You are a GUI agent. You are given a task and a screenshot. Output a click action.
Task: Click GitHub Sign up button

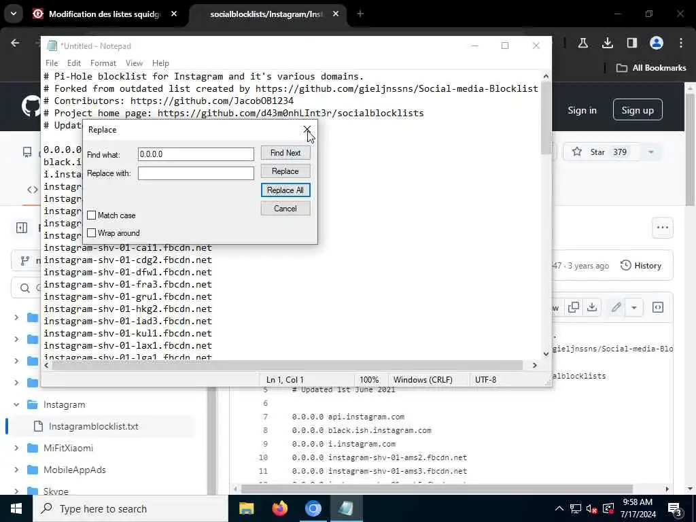pos(638,110)
